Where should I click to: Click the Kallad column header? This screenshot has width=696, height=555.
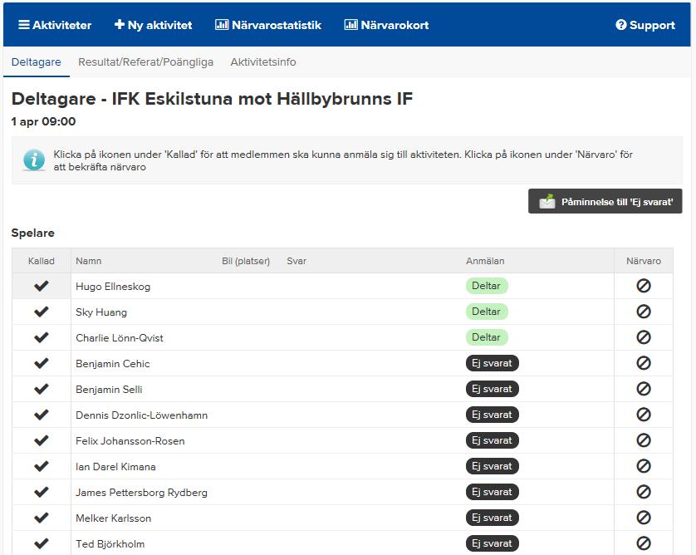[42, 261]
